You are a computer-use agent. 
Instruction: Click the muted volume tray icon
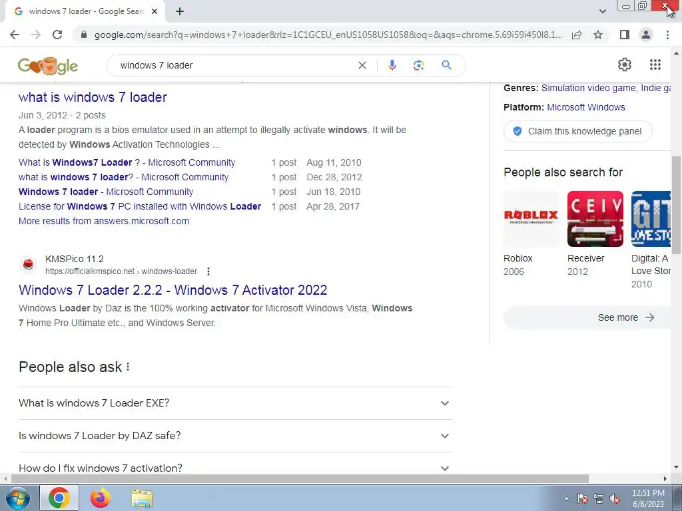[615, 498]
